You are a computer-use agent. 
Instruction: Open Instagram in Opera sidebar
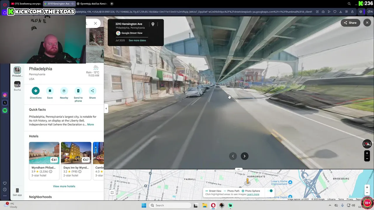pos(5,95)
